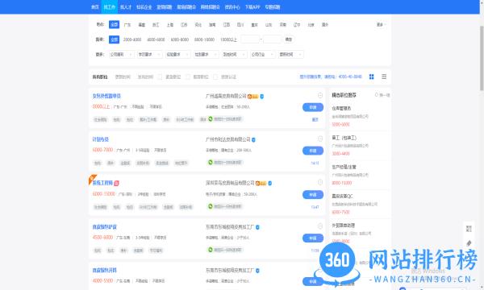This screenshot has width=484, height=290.
Task: Open 找工作 tab in the top navigation
Action: tap(109, 6)
